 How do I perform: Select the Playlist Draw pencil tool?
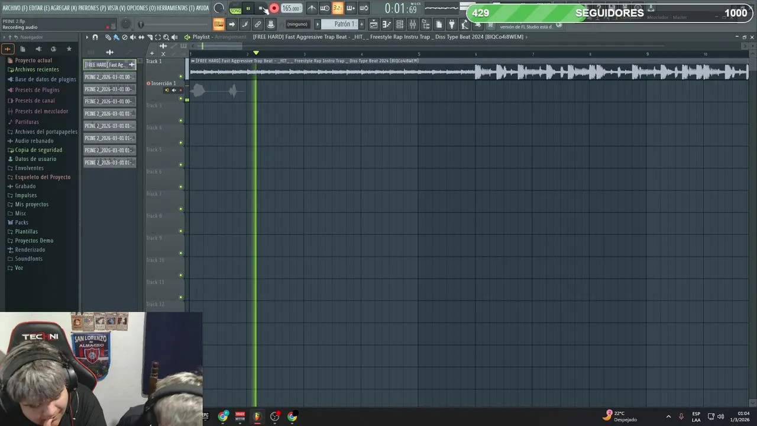108,37
